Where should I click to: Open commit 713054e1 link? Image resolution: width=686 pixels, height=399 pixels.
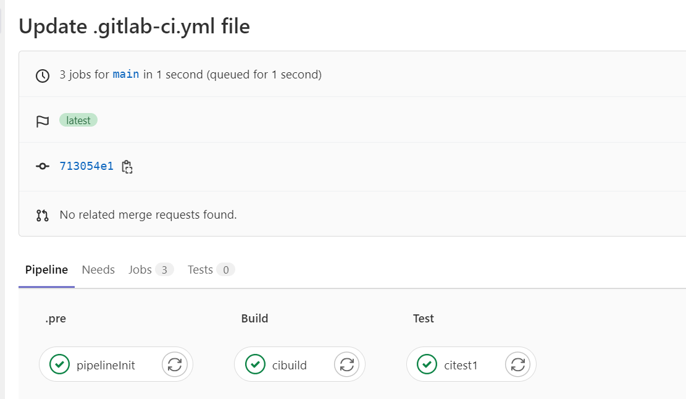tap(86, 166)
